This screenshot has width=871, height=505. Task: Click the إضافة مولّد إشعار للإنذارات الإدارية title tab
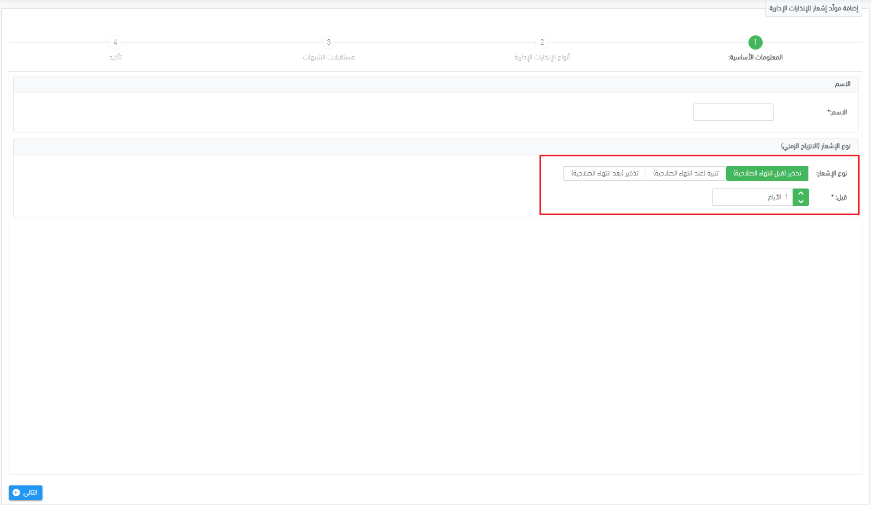813,8
